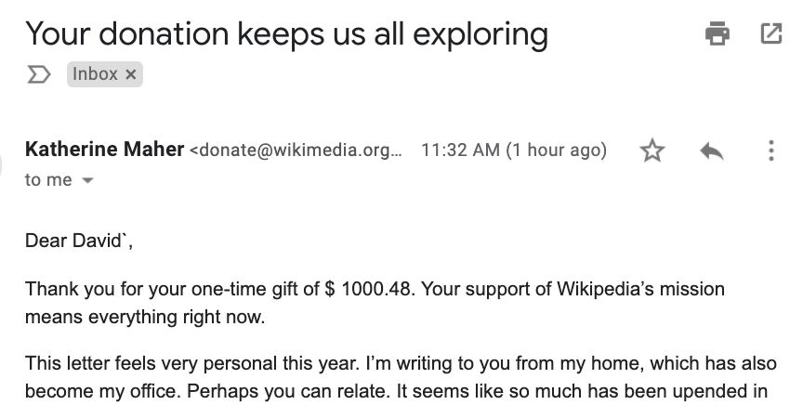Open the email in a new window
The image size is (803, 405).
770,34
